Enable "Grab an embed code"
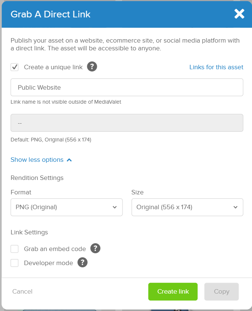Viewport: 252px width, 311px height. point(14,248)
